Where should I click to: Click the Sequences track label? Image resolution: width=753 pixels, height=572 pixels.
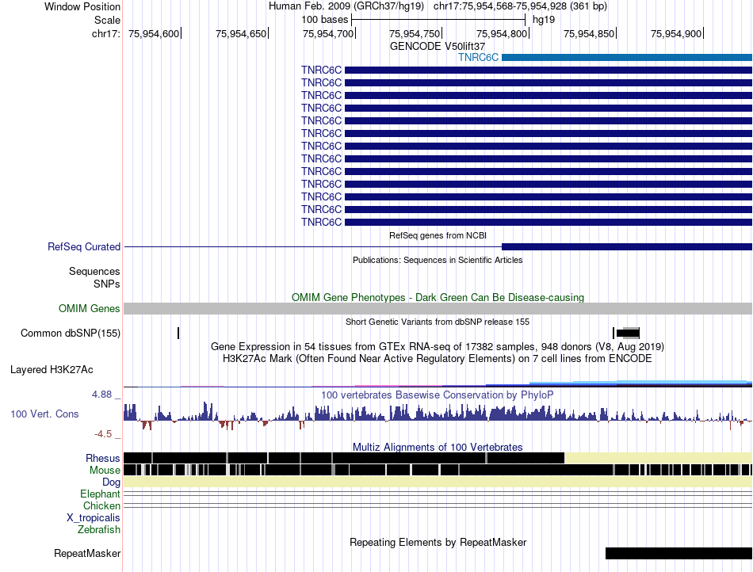coord(94,272)
